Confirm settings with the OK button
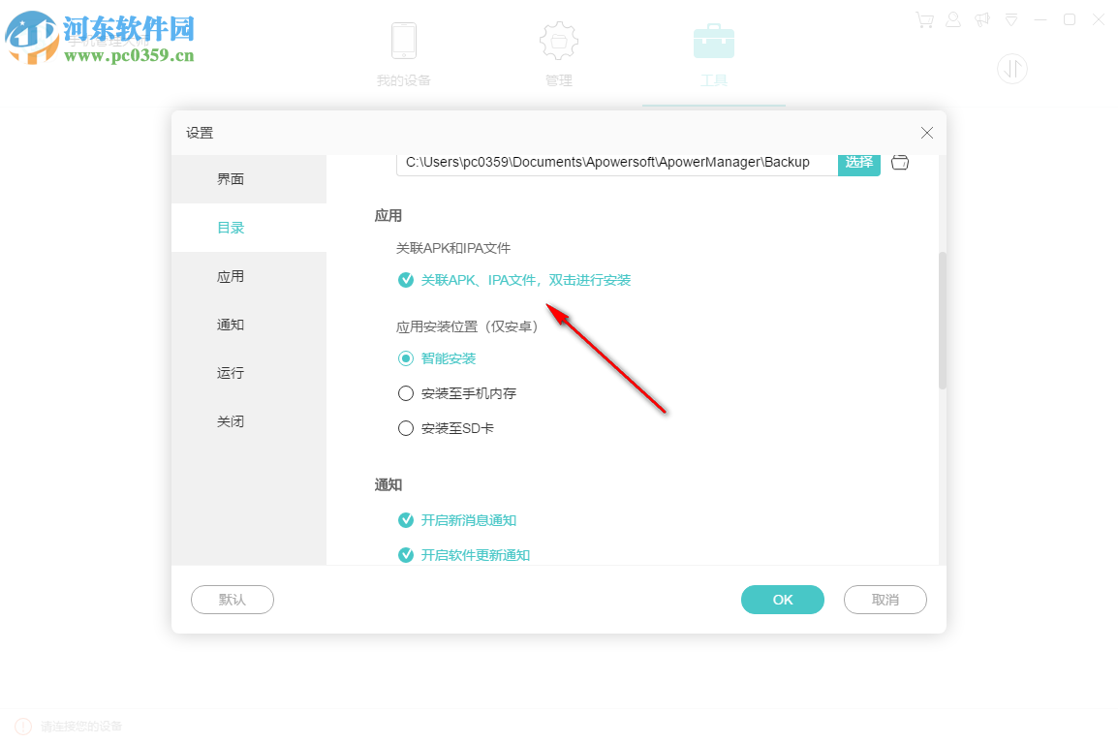 pyautogui.click(x=782, y=600)
